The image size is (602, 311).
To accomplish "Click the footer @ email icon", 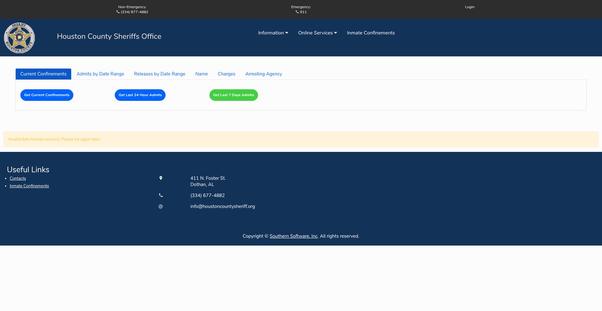I will pos(161,206).
